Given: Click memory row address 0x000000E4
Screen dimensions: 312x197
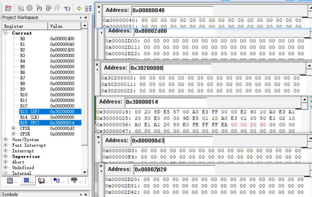Looking at the screenshot, I should click(x=120, y=157).
